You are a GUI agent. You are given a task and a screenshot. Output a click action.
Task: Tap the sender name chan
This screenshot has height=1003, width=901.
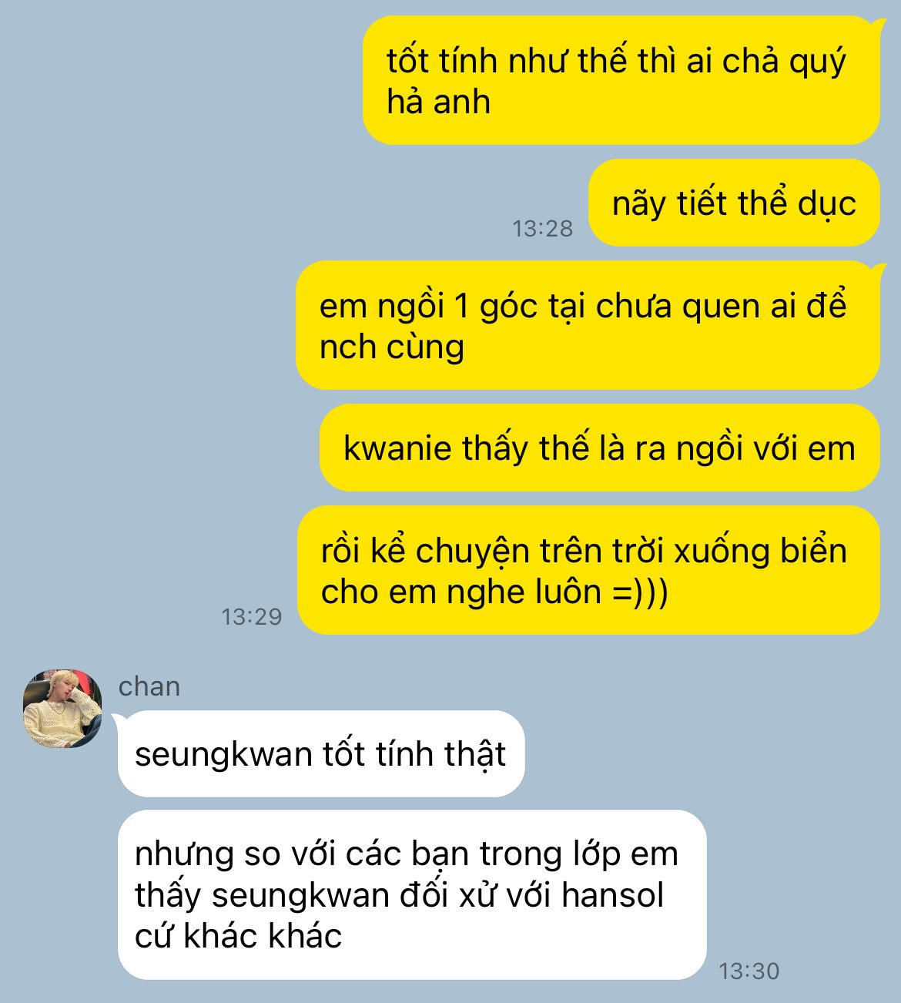pos(149,686)
